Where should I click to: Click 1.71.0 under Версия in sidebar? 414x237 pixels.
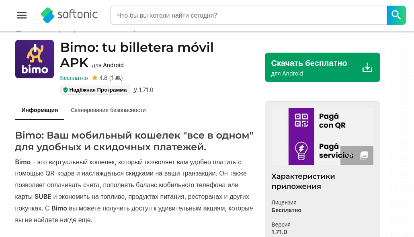[x=279, y=232]
